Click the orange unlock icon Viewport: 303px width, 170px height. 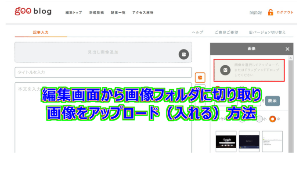coord(271,12)
